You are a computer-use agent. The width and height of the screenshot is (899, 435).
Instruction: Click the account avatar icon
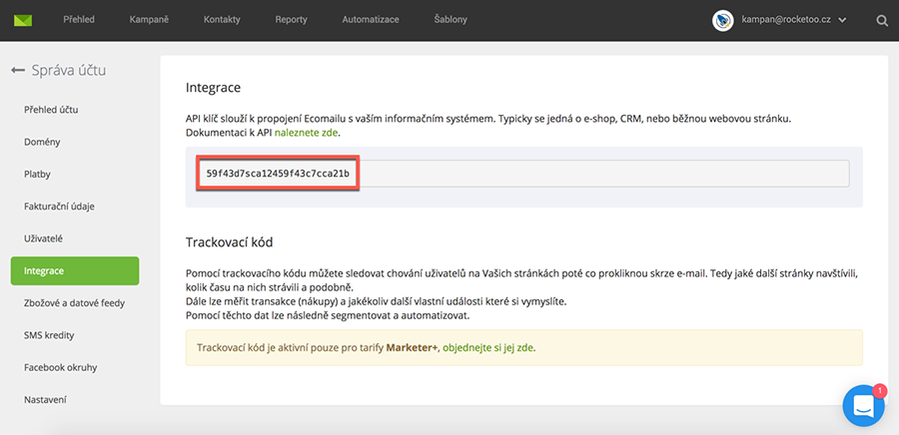pos(723,20)
